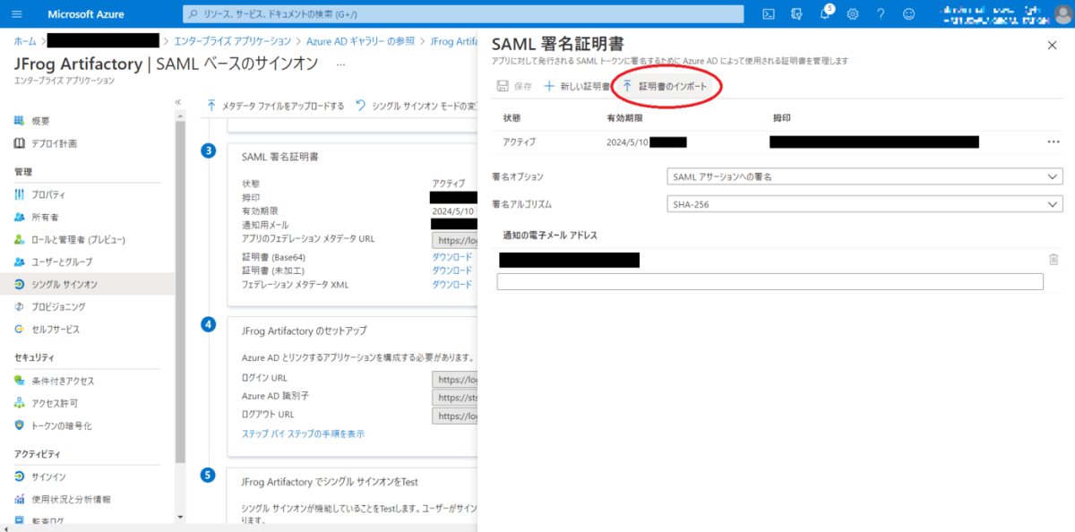Open サインイン in the left menu
Screen dimensions: 1075x532
pos(48,476)
